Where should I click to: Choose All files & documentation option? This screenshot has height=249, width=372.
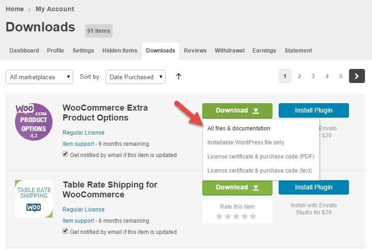pos(239,128)
